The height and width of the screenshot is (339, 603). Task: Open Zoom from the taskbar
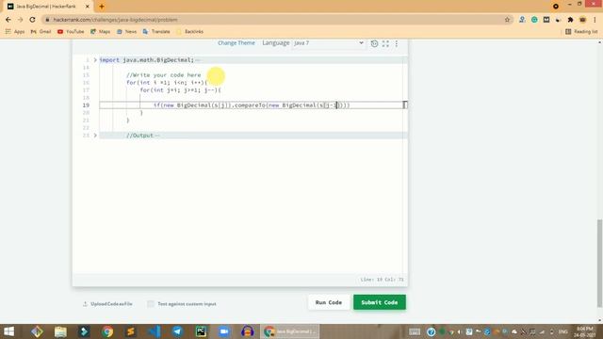pos(224,331)
